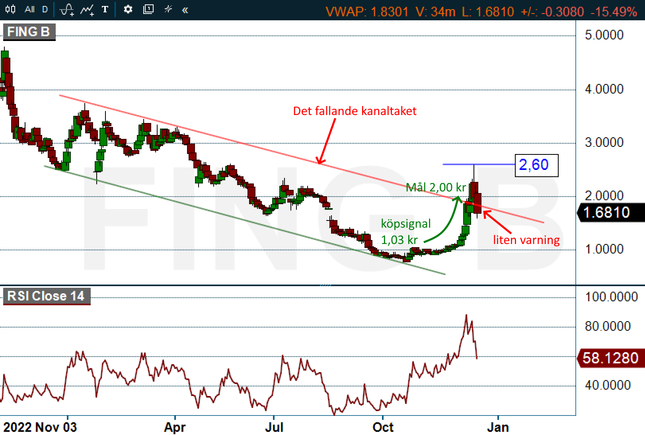Click the 'liten varning' annotation text
The height and width of the screenshot is (435, 645).
coord(526,240)
